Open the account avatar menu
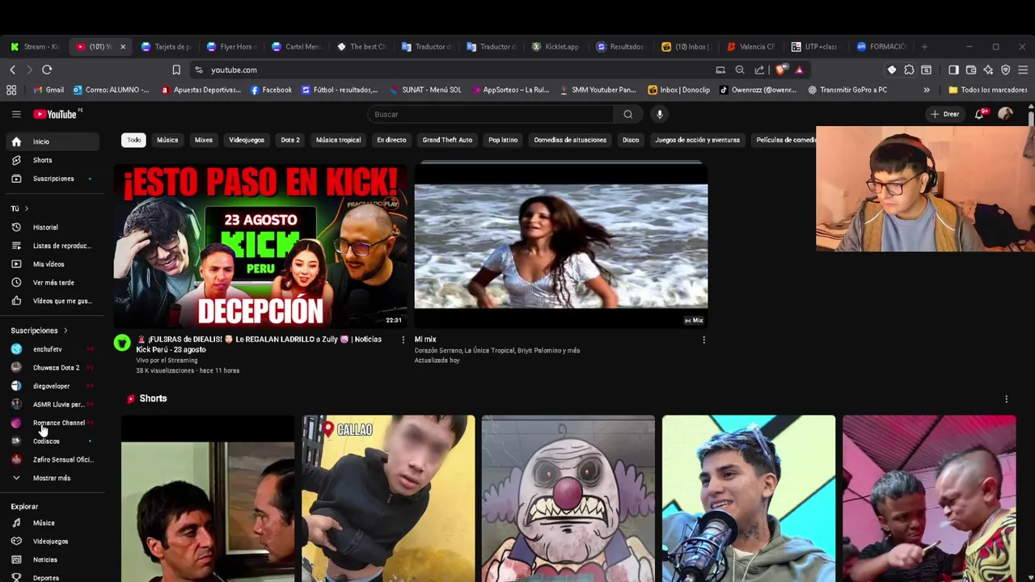 point(1005,114)
